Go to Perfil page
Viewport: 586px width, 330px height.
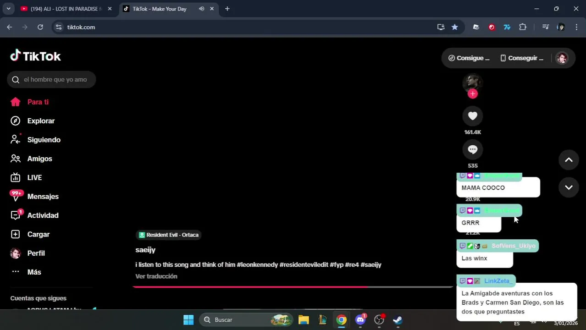tap(28, 253)
